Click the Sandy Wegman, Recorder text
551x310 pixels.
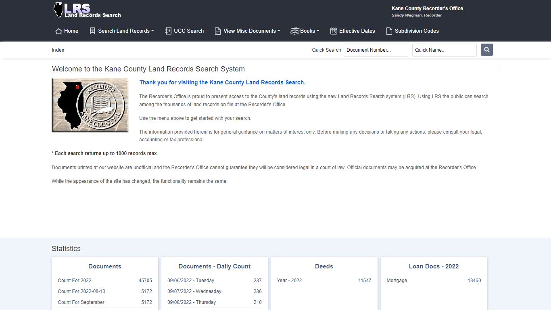click(x=417, y=15)
